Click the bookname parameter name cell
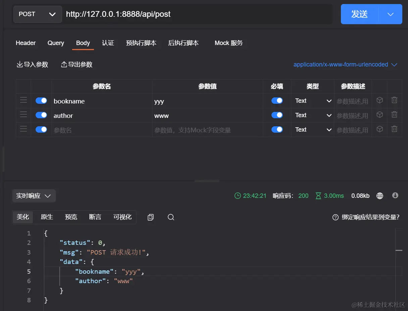This screenshot has width=408, height=311. click(x=102, y=101)
